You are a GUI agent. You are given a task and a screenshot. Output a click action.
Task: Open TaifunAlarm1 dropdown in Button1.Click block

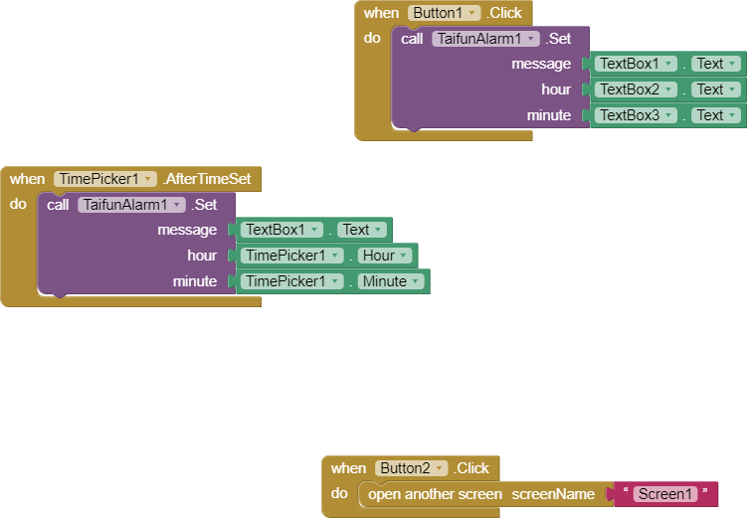click(x=485, y=39)
